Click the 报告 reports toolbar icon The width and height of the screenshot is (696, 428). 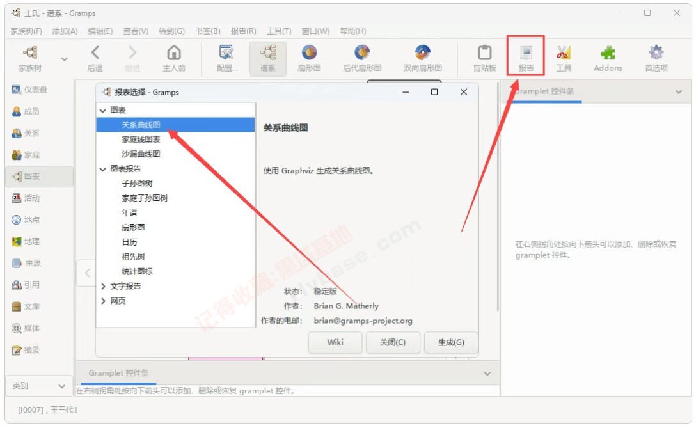coord(526,58)
